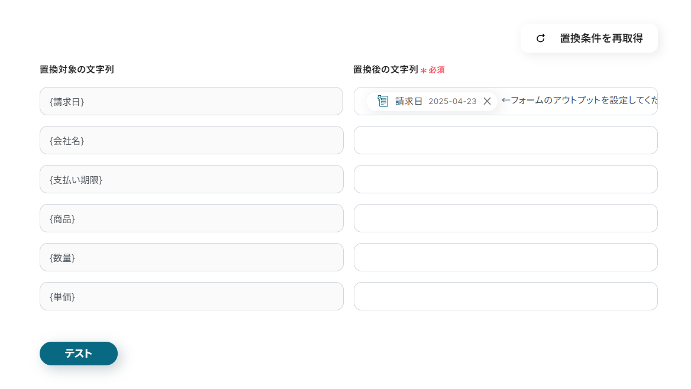Click the {支払い期限} target string field
This screenshot has height=389, width=691.
(191, 179)
